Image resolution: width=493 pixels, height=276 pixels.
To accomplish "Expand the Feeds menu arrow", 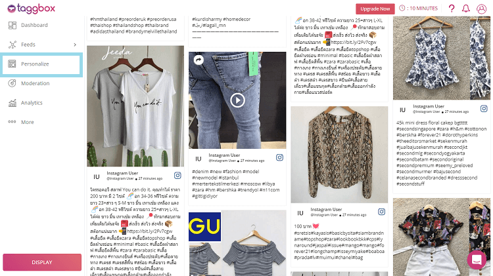I will click(75, 45).
